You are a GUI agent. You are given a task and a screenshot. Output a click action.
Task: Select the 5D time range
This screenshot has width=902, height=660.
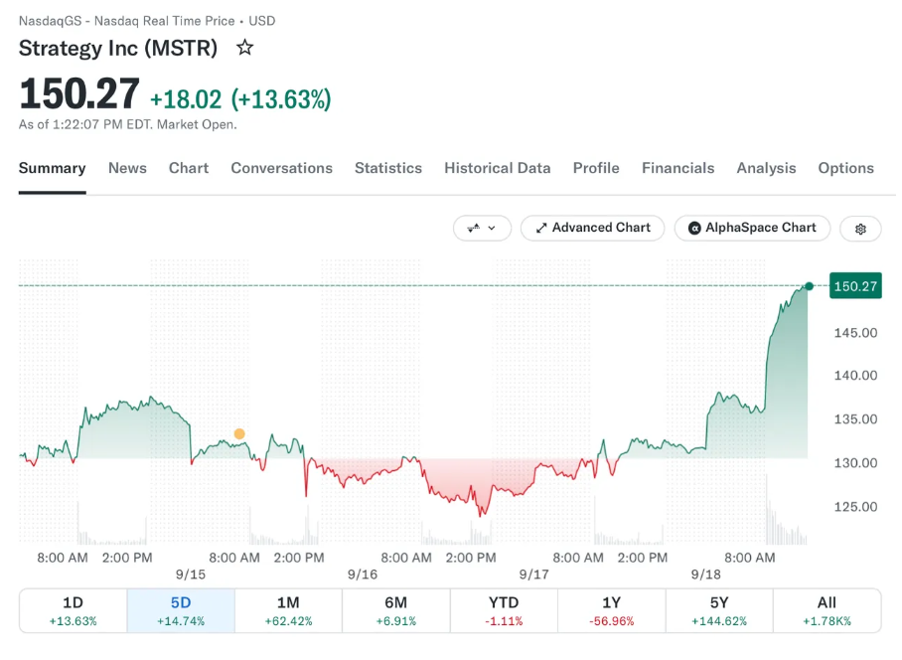click(181, 610)
